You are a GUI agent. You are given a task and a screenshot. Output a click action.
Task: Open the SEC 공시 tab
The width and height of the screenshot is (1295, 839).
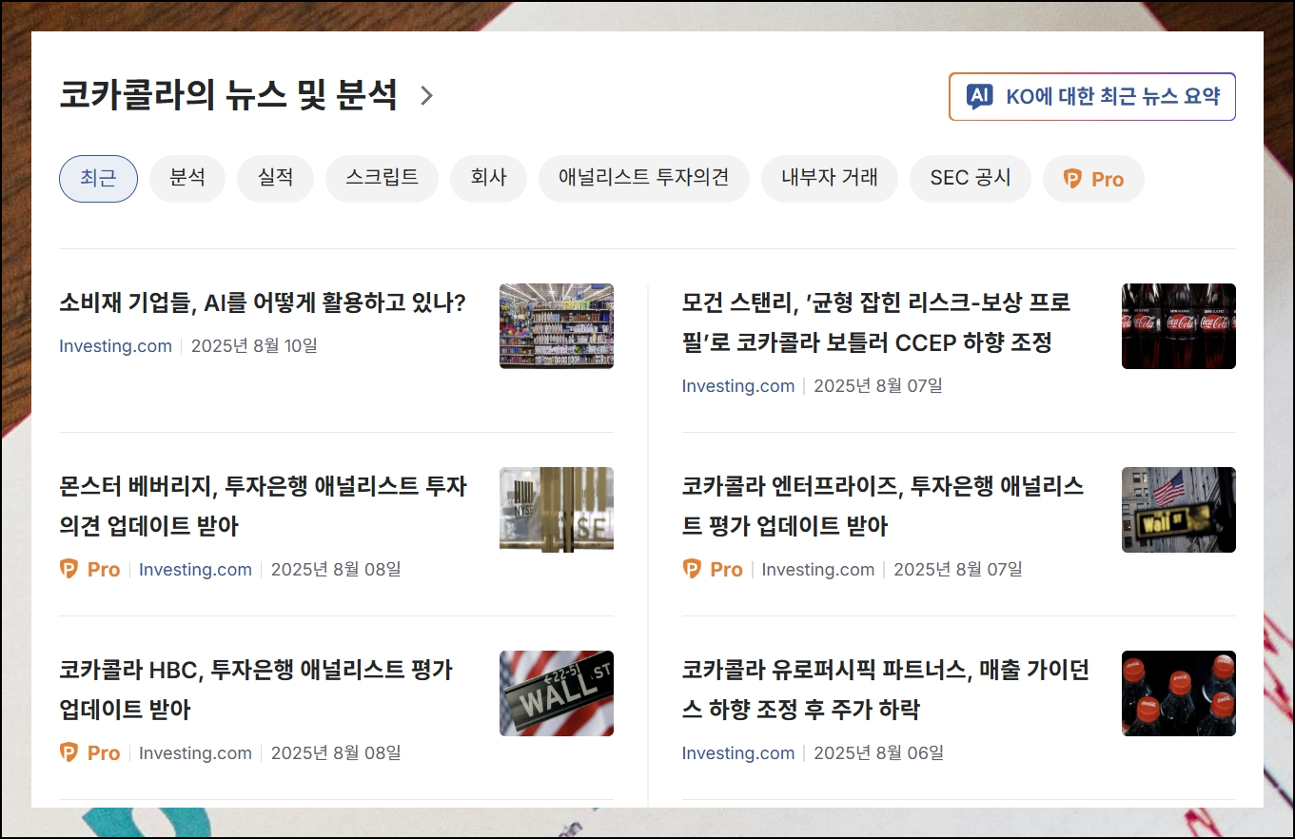pos(971,179)
